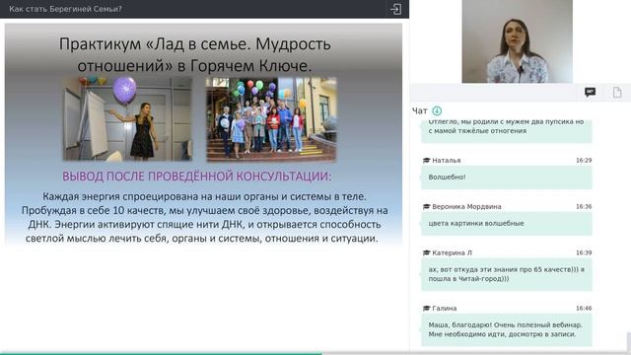Click the timestamp 16:36

tap(584, 206)
